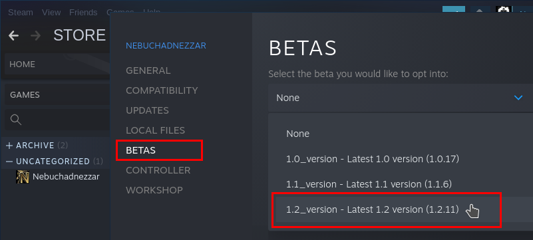This screenshot has width=533, height=240.
Task: Open the Controller settings tab
Action: [158, 170]
